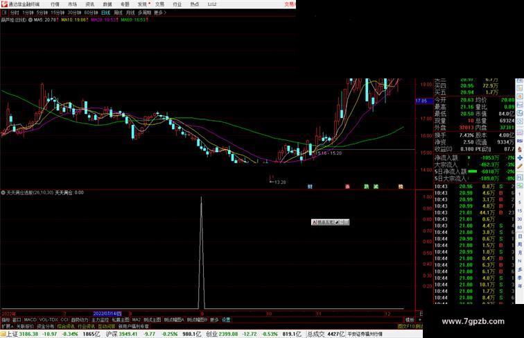Click the 上证 index value in status bar
Screen dimensions: 524x338
click(x=28, y=334)
